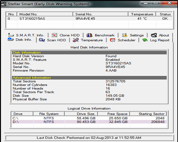178x142 pixels.
Task: Open the Temperature tab
Action: click(88, 40)
